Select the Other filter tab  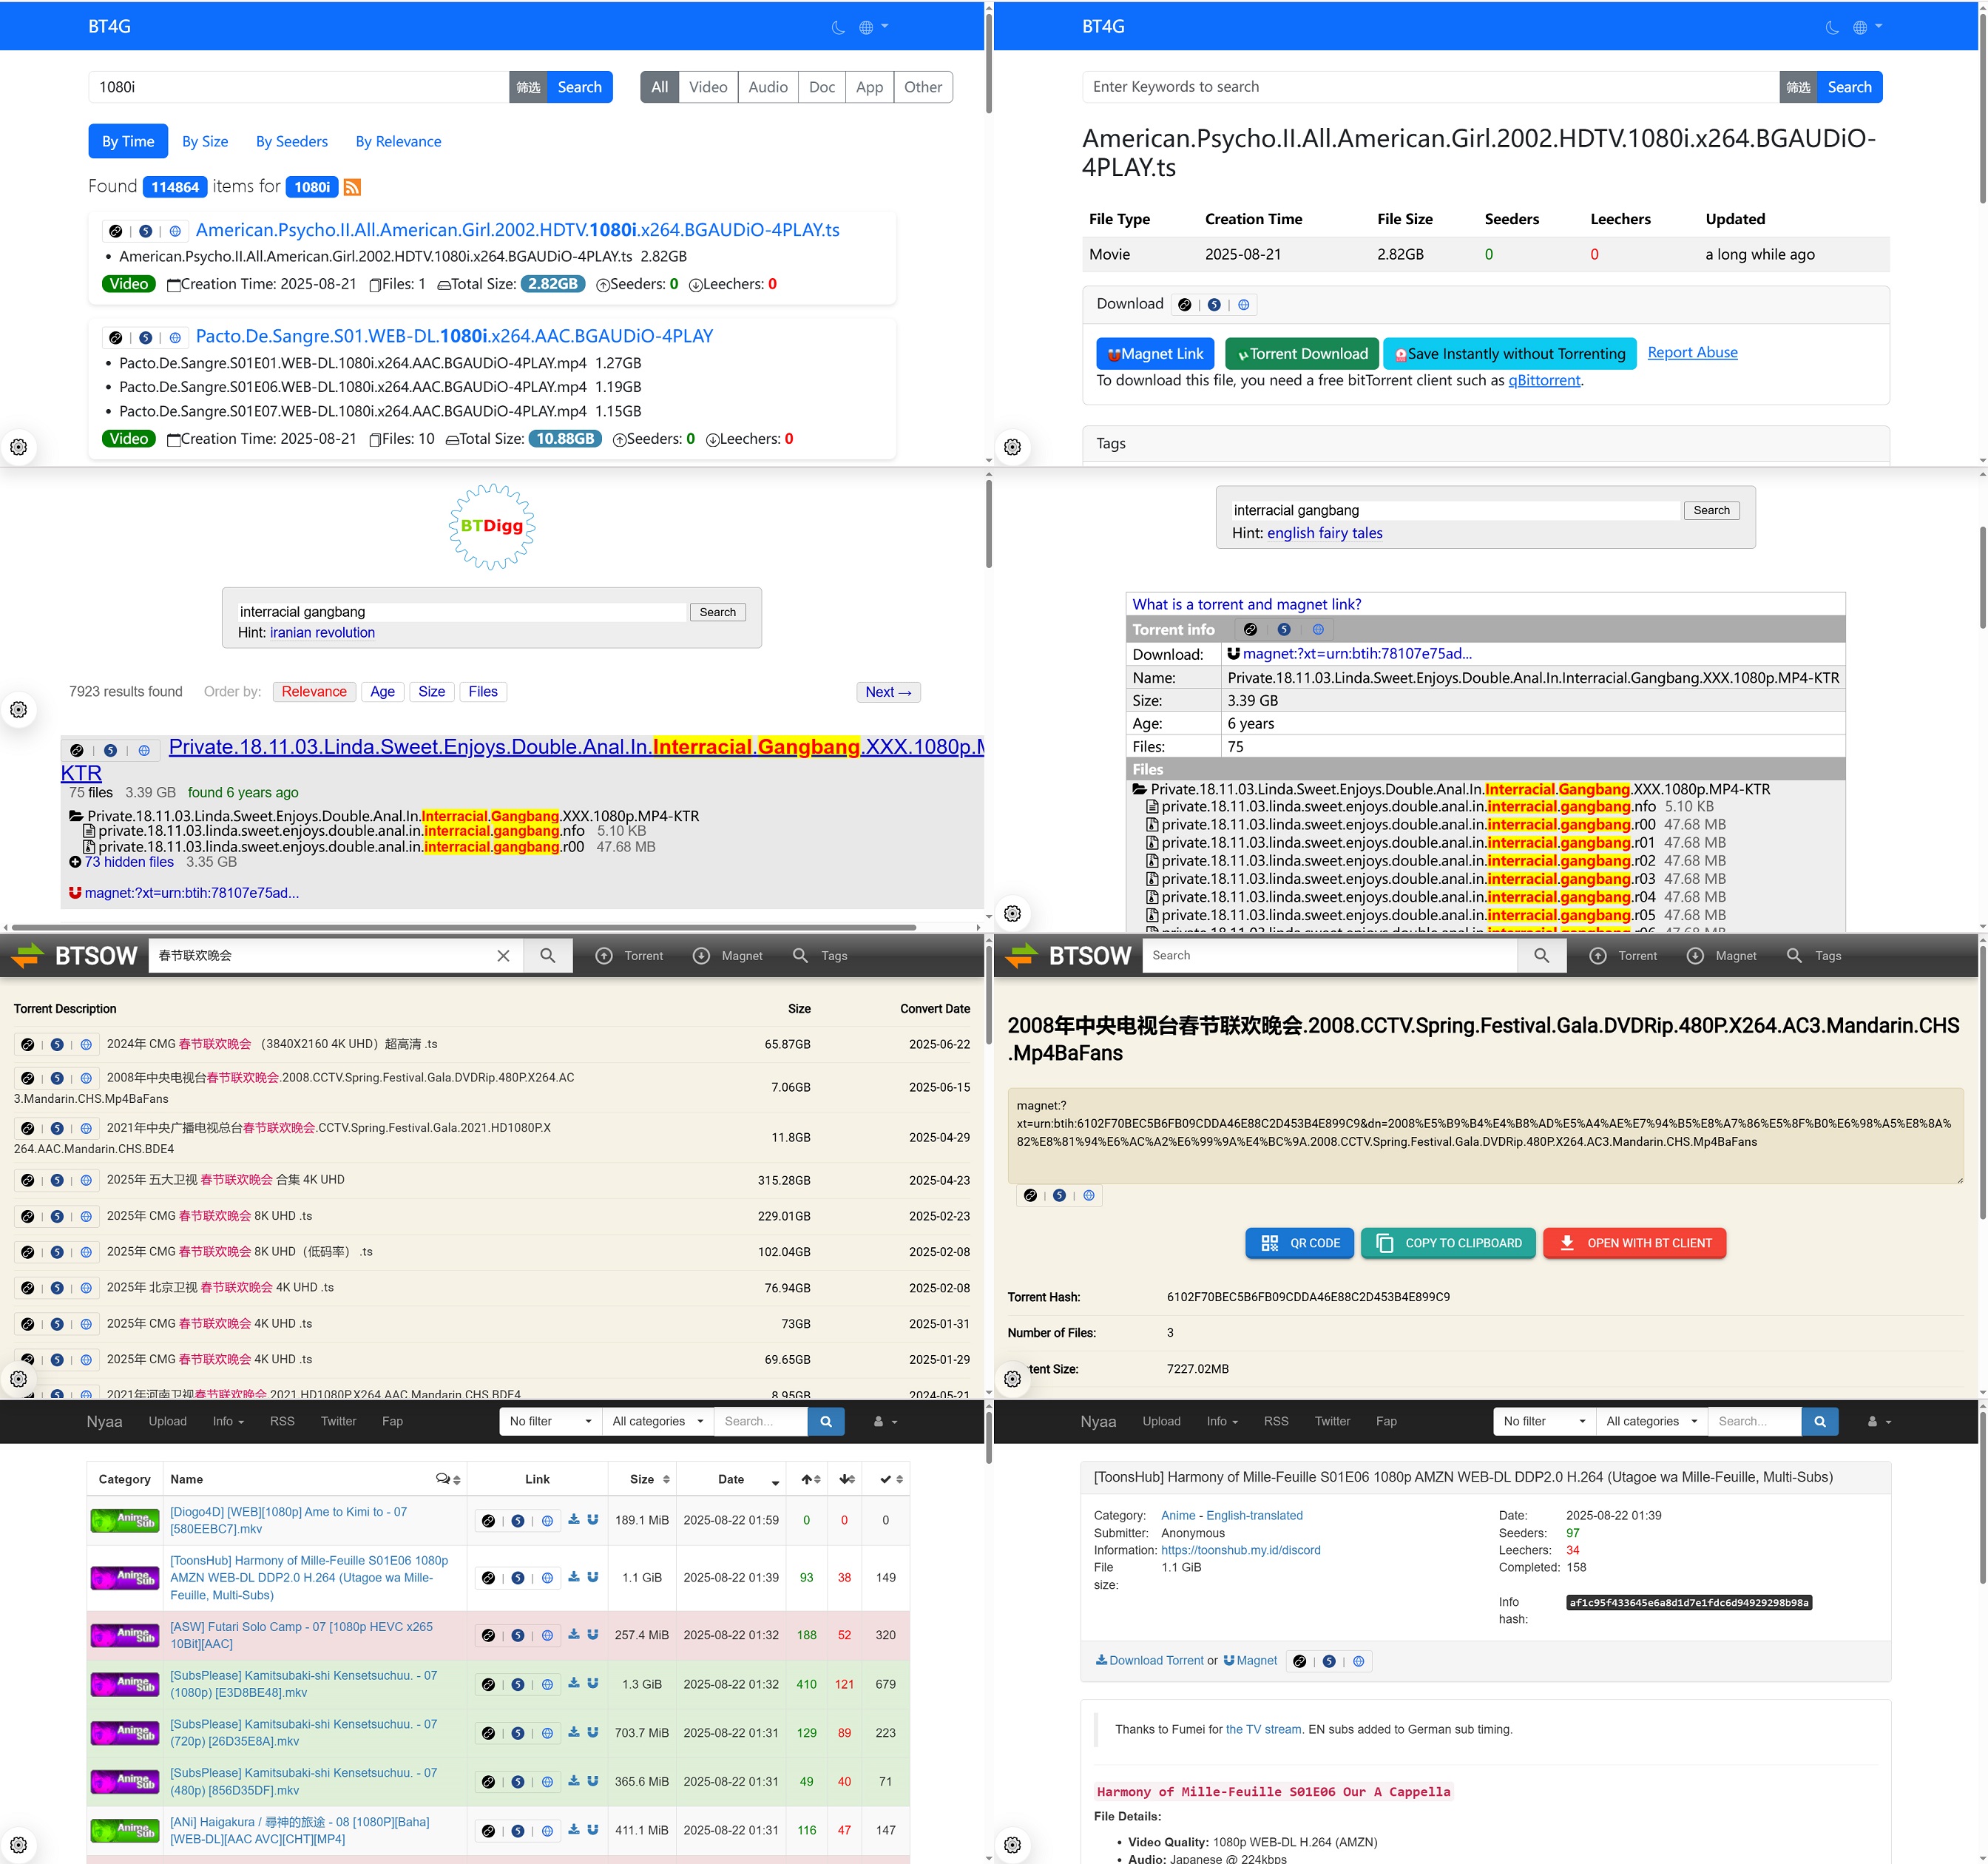pos(923,87)
